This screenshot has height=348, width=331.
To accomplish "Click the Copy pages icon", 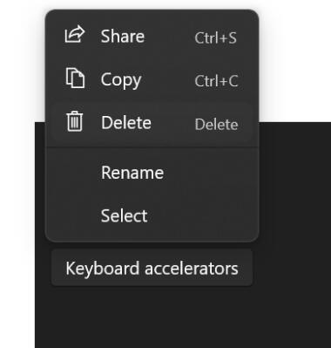I will (x=75, y=78).
